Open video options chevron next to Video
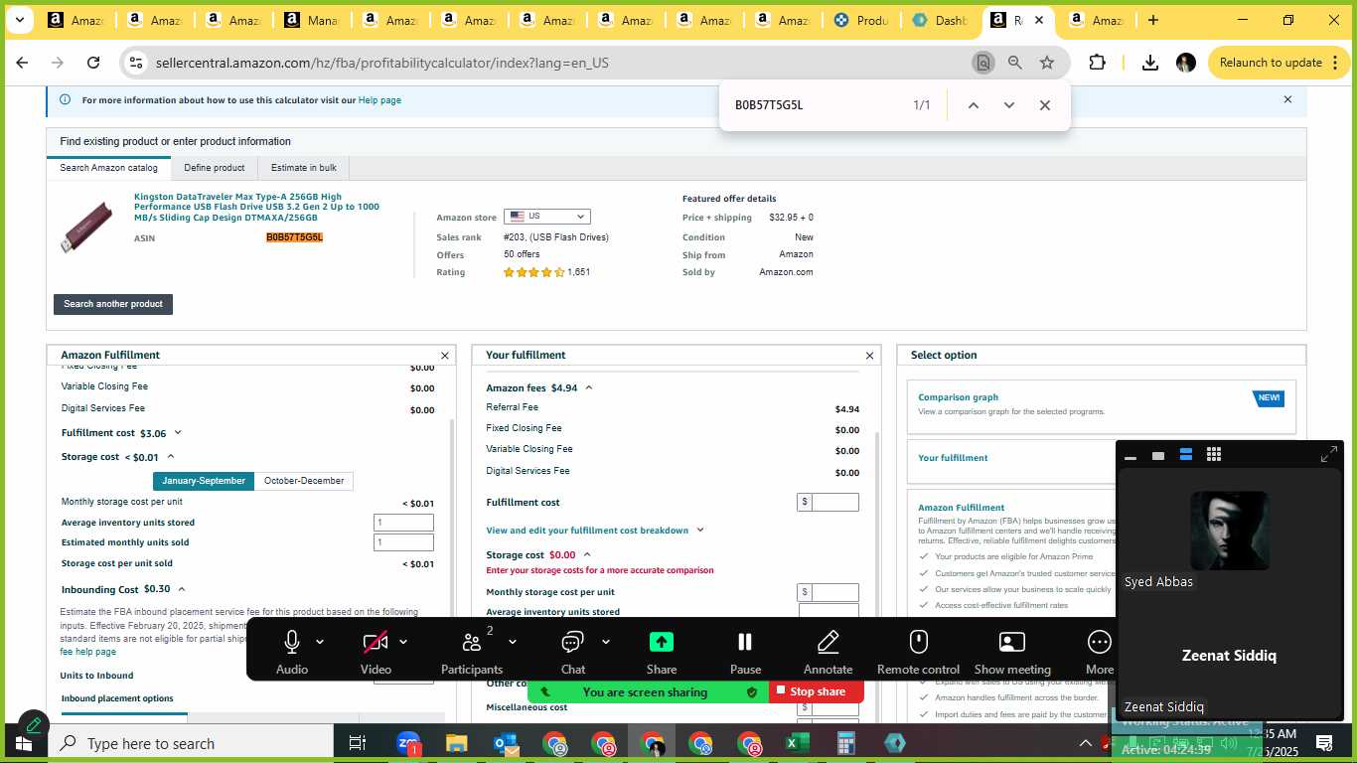1357x763 pixels. pos(403,642)
